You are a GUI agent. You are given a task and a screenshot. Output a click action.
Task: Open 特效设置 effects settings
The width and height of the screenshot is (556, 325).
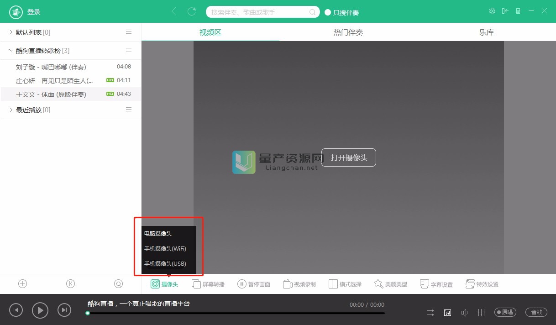[x=482, y=284]
